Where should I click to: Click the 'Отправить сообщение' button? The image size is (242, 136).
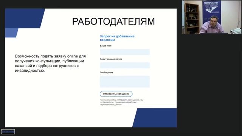pyautogui.click(x=116, y=94)
